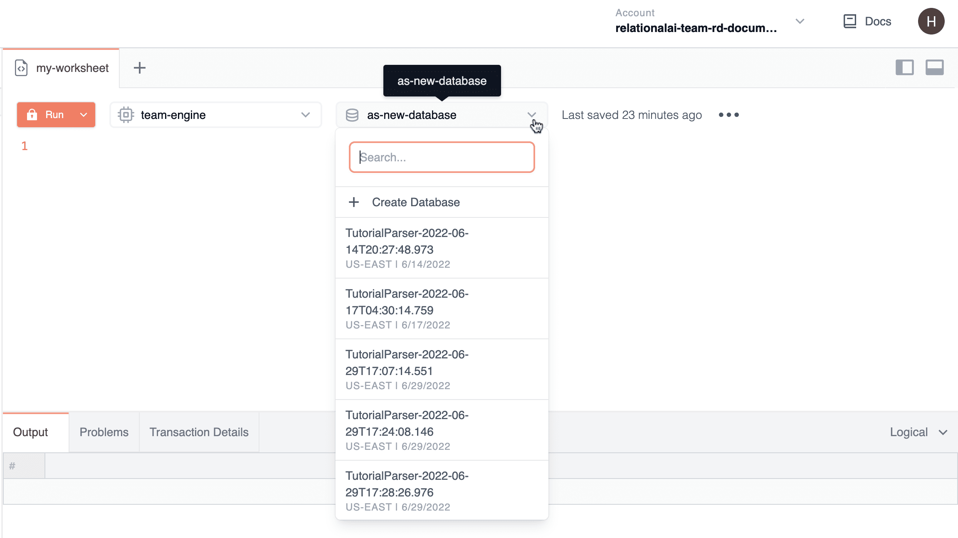Expand the team-engine selector chevron
Image resolution: width=958 pixels, height=538 pixels.
pyautogui.click(x=306, y=115)
